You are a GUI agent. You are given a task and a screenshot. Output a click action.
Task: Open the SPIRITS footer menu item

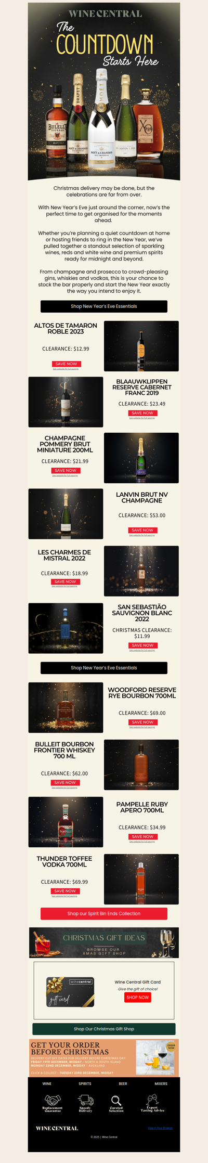click(x=85, y=1083)
